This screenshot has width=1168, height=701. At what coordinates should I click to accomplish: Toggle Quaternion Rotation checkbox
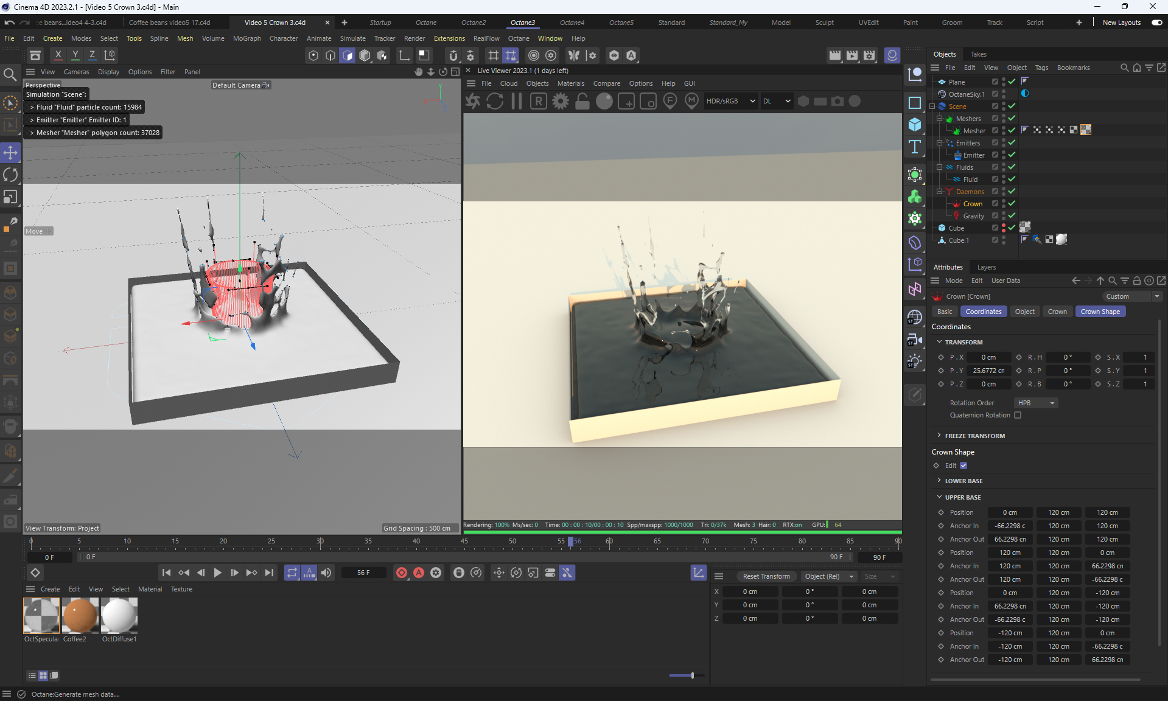pos(1018,415)
